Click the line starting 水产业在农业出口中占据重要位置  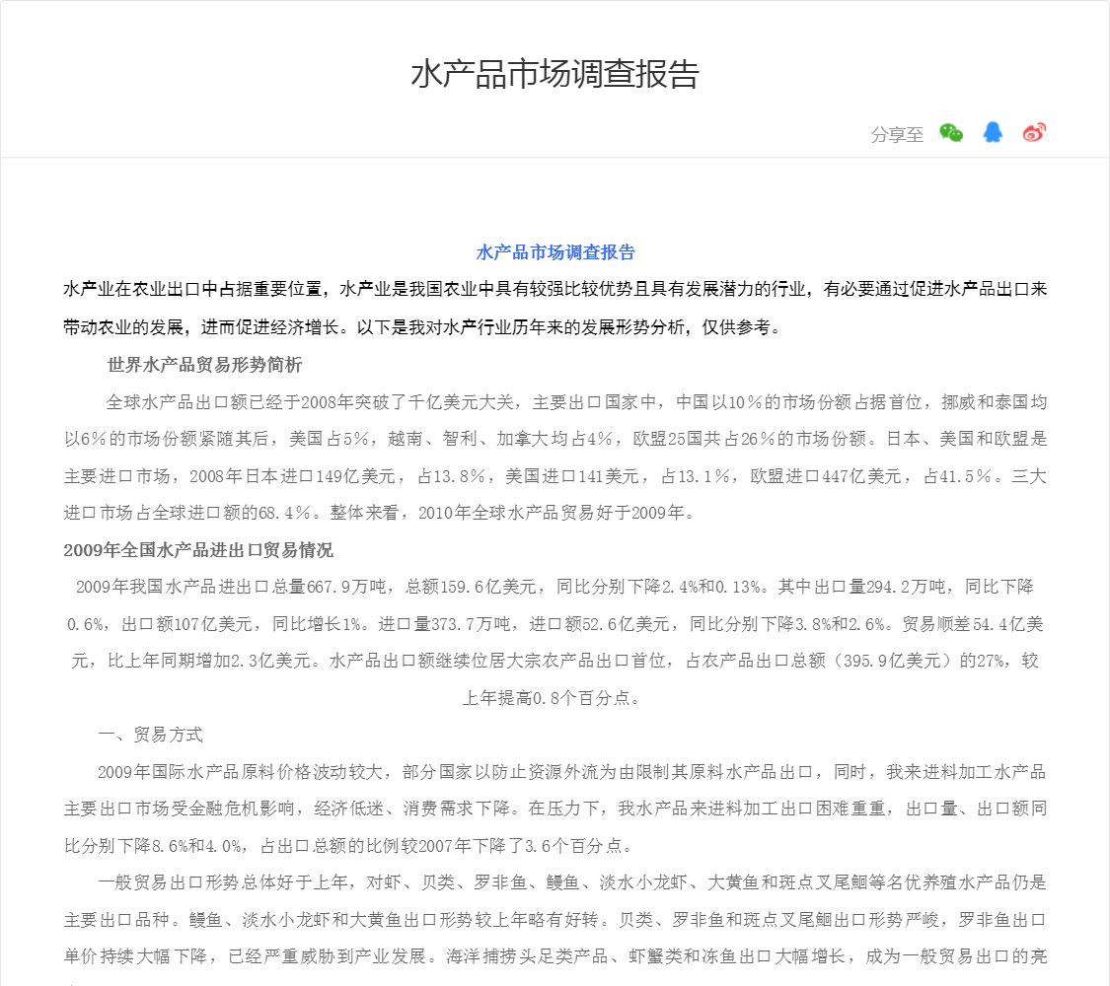point(555,289)
